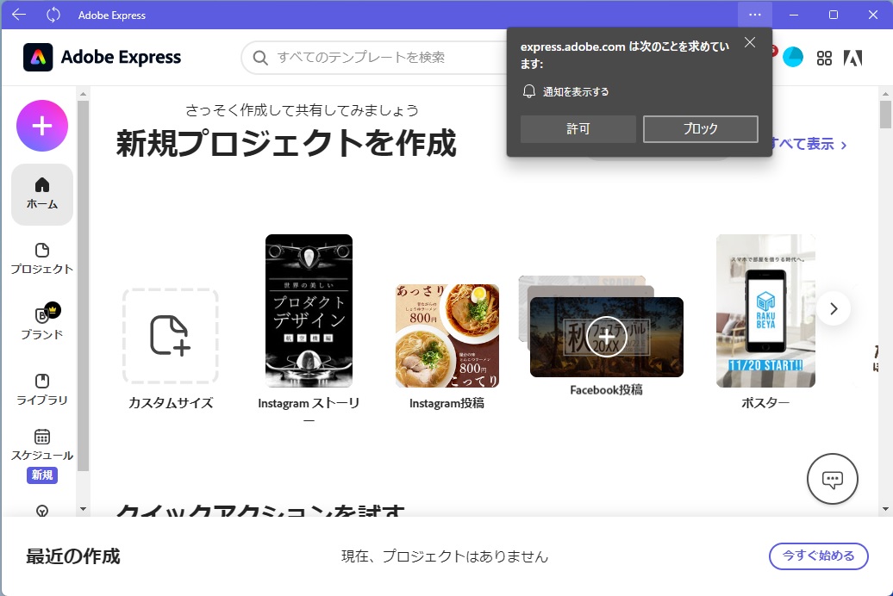Open the スケジュール sidebar item
Screen dimensions: 893x596
(x=42, y=445)
